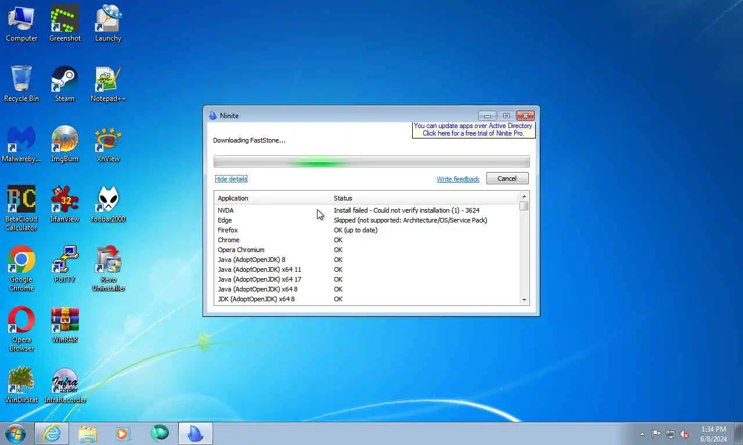The width and height of the screenshot is (743, 445).
Task: Open the Greenshot desktop shortcut
Action: pos(64,24)
